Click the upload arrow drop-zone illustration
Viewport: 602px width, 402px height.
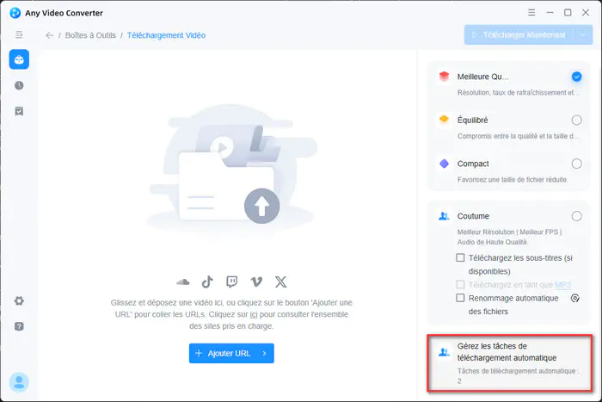coord(261,206)
